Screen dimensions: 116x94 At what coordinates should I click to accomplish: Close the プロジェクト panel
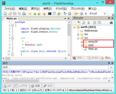point(112,18)
